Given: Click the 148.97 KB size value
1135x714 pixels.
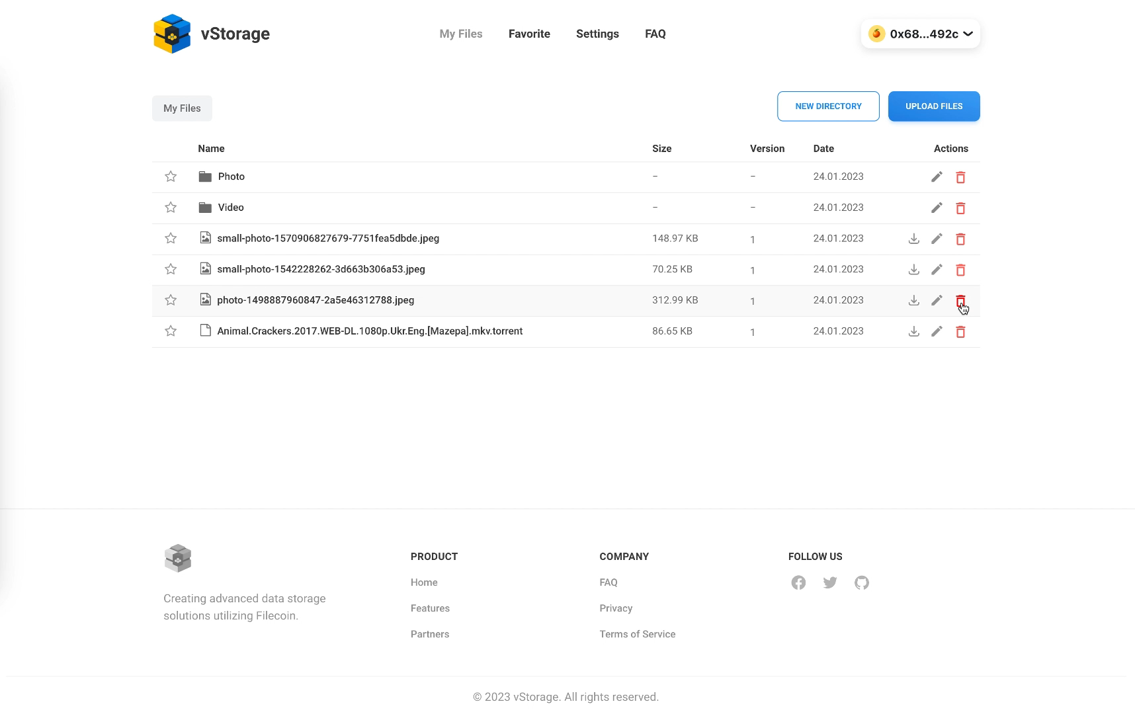Looking at the screenshot, I should pos(675,238).
